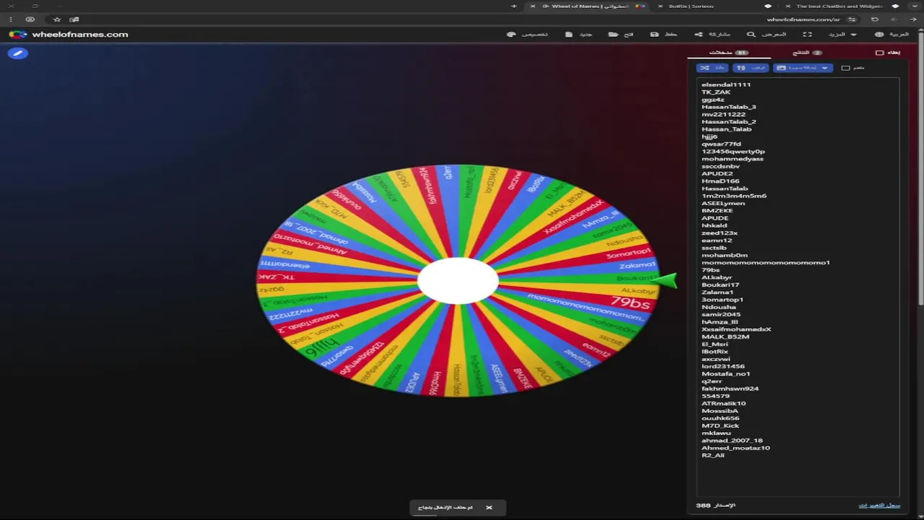Click the Save (حفظ) header label
This screenshot has width=924, height=520.
tap(671, 34)
